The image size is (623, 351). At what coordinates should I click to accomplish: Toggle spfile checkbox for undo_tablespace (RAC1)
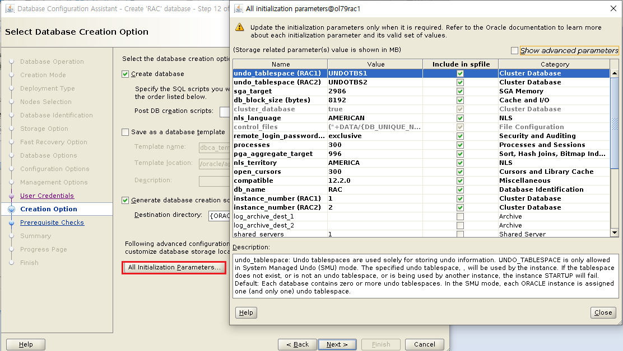tap(460, 73)
